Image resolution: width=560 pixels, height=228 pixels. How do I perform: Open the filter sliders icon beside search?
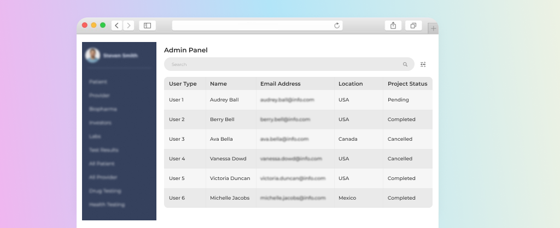(x=423, y=64)
